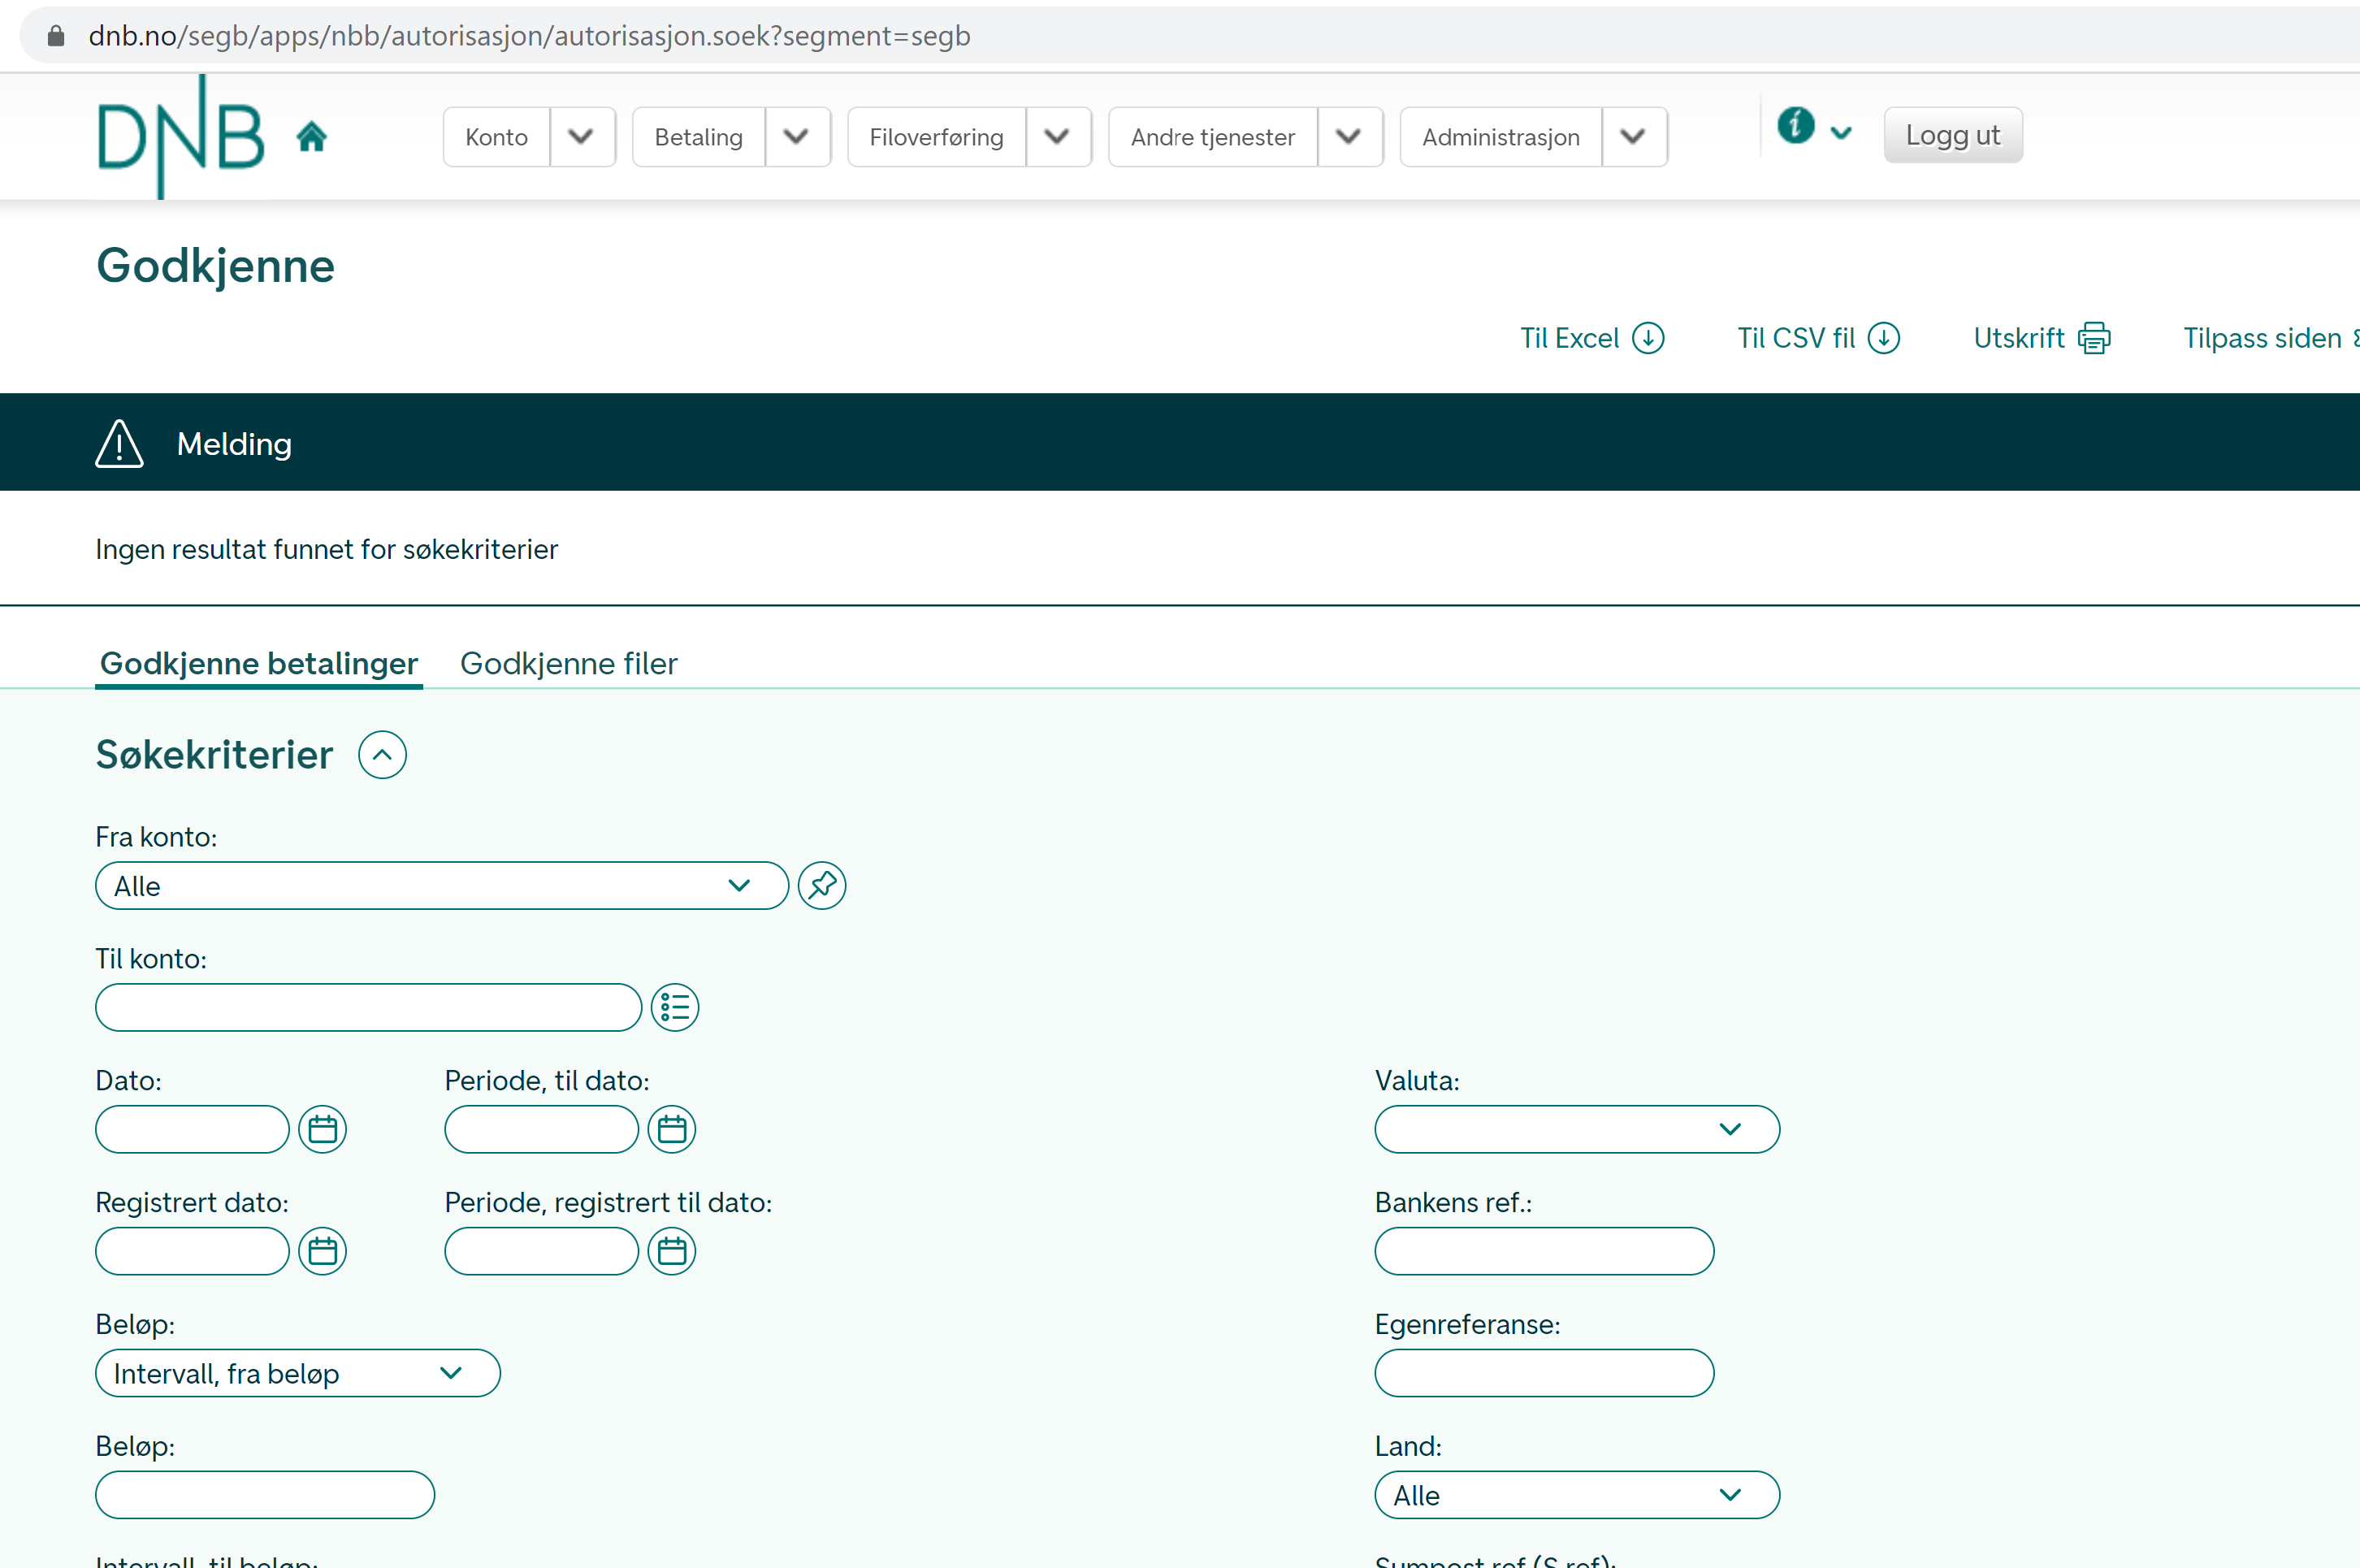This screenshot has width=2360, height=1568.
Task: Open calendar for Periode, til dato
Action: click(x=672, y=1129)
